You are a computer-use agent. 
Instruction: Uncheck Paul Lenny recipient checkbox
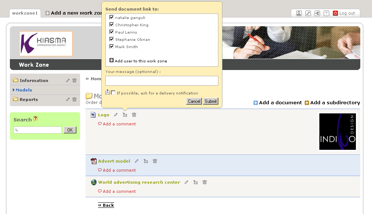tap(112, 32)
